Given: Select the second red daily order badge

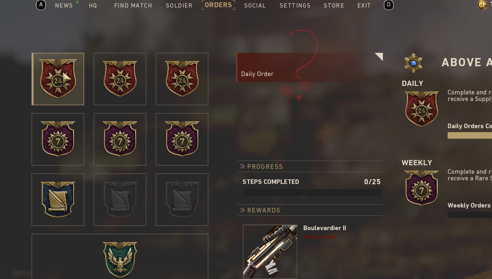Looking at the screenshot, I should click(120, 79).
